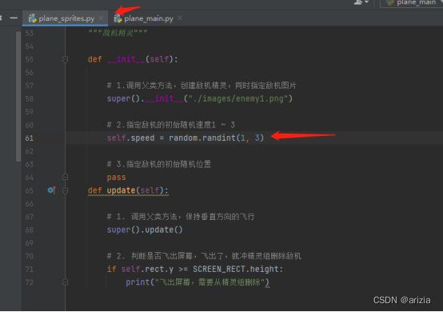Click on 'super().update()' at line 68

[145, 230]
